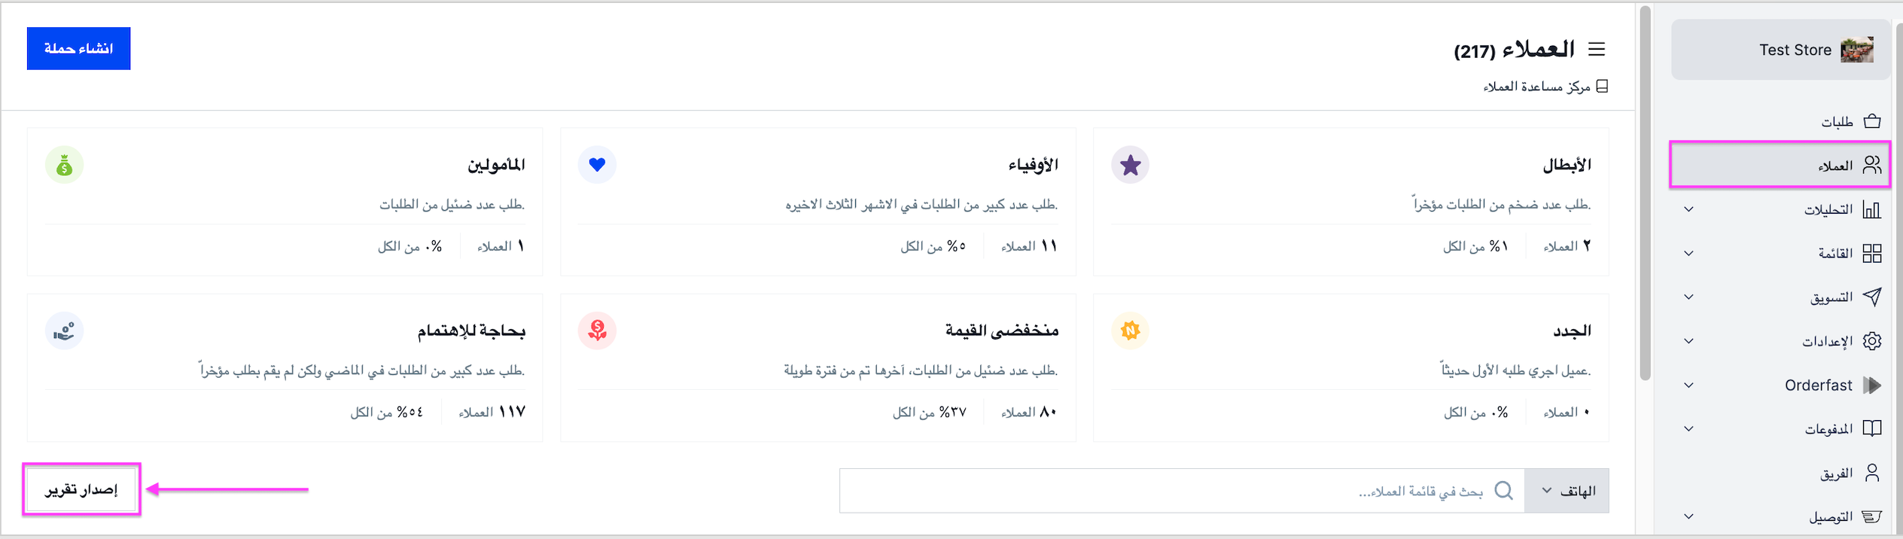Open the الهاتف search filter dropdown
Image resolution: width=1903 pixels, height=539 pixels.
point(1567,491)
